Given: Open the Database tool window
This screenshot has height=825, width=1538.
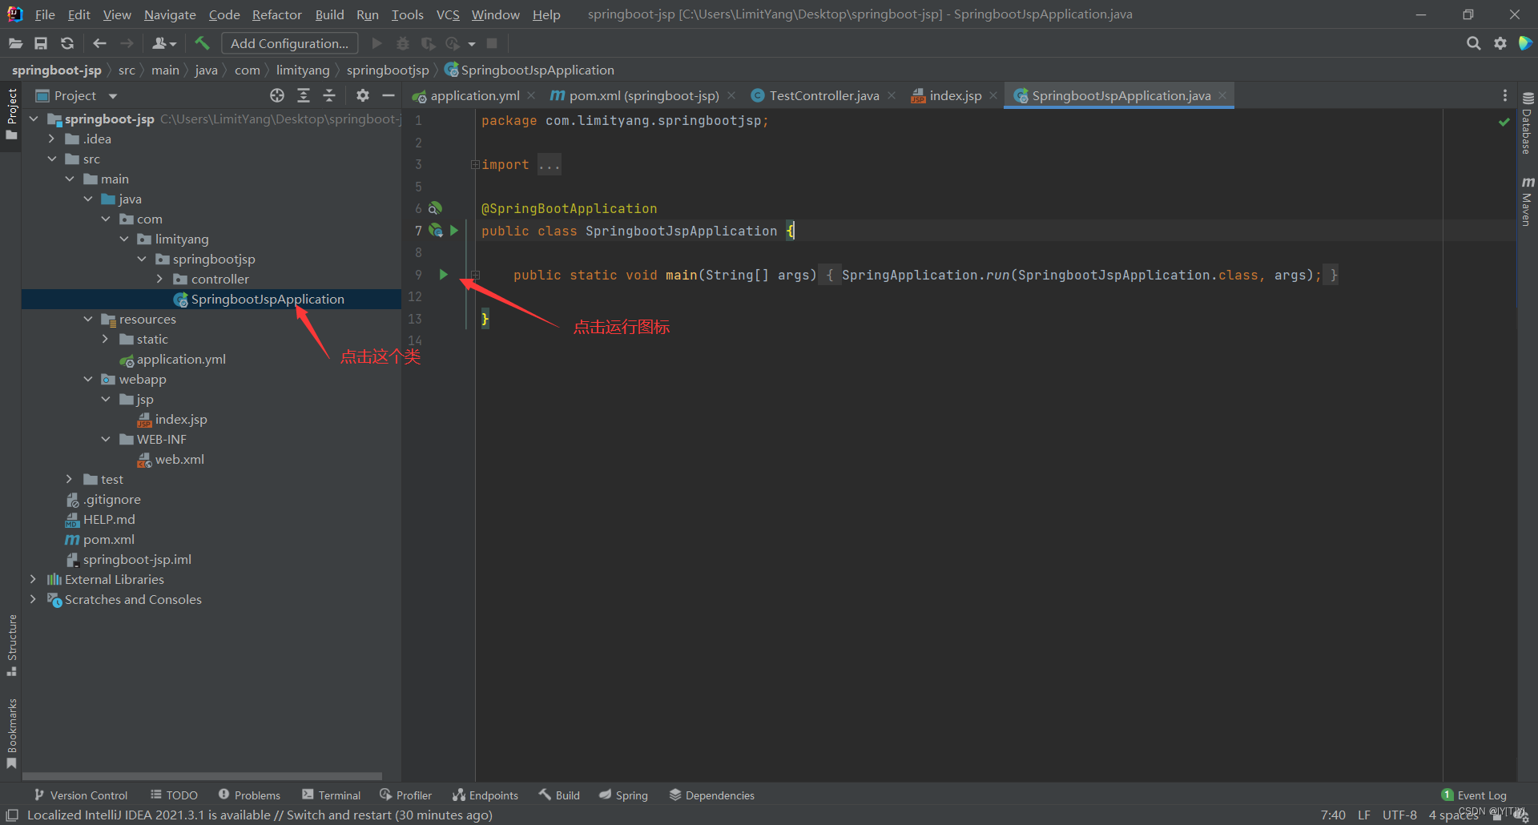Looking at the screenshot, I should pos(1528,123).
